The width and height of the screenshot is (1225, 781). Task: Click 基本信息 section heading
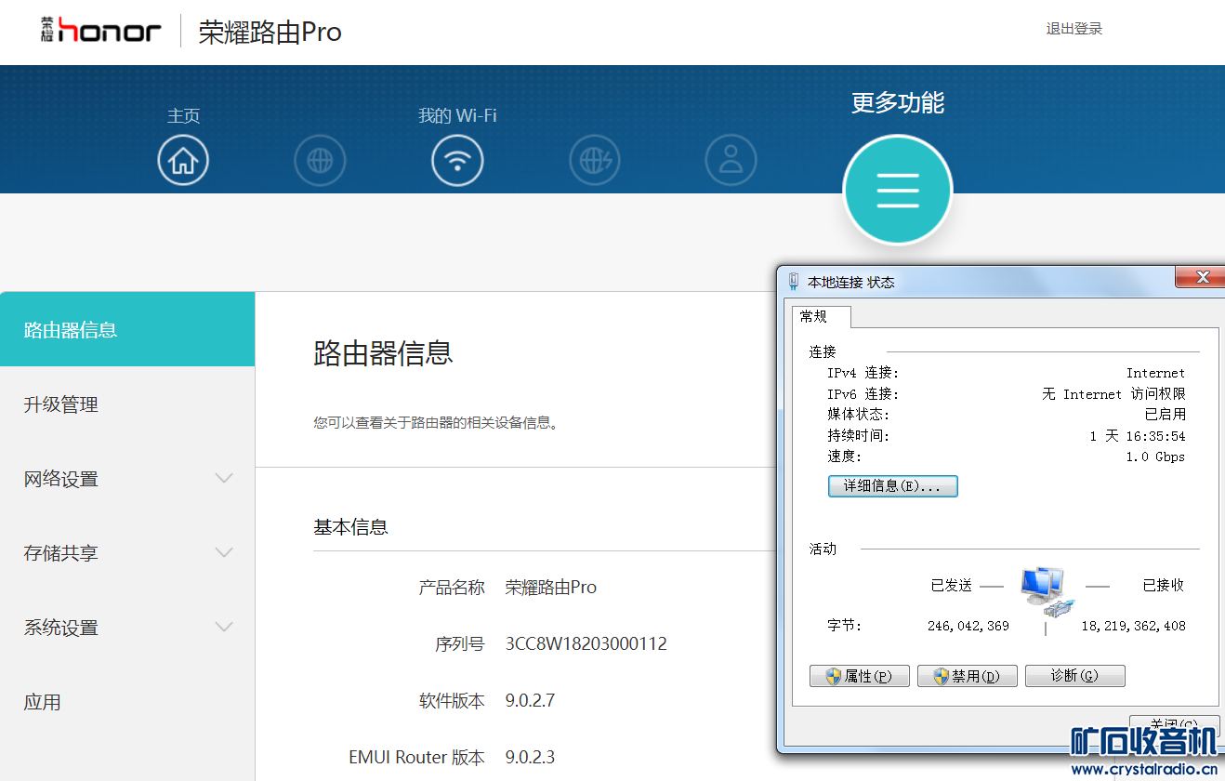(350, 527)
